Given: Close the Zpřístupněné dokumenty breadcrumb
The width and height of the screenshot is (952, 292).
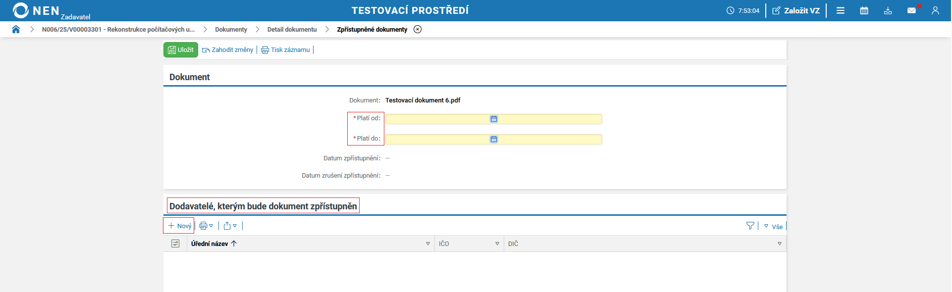Looking at the screenshot, I should 418,29.
